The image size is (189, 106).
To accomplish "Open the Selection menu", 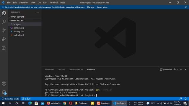I will pyautogui.click(x=24, y=3).
